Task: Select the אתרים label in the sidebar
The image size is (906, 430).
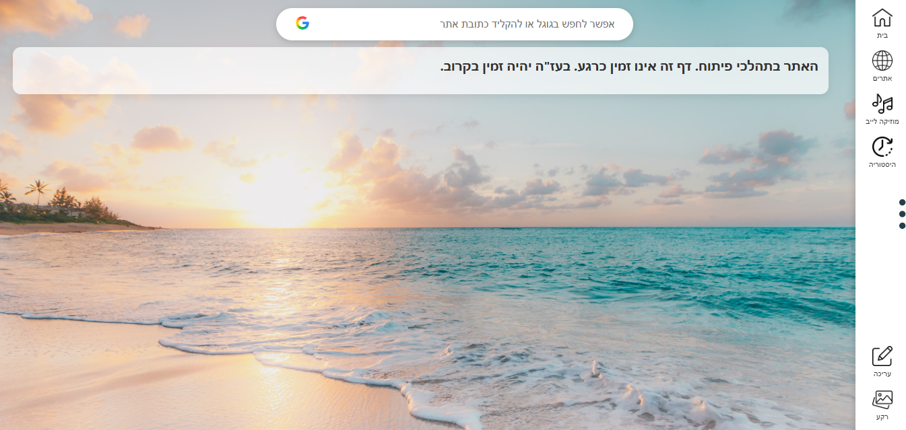Action: (x=882, y=78)
